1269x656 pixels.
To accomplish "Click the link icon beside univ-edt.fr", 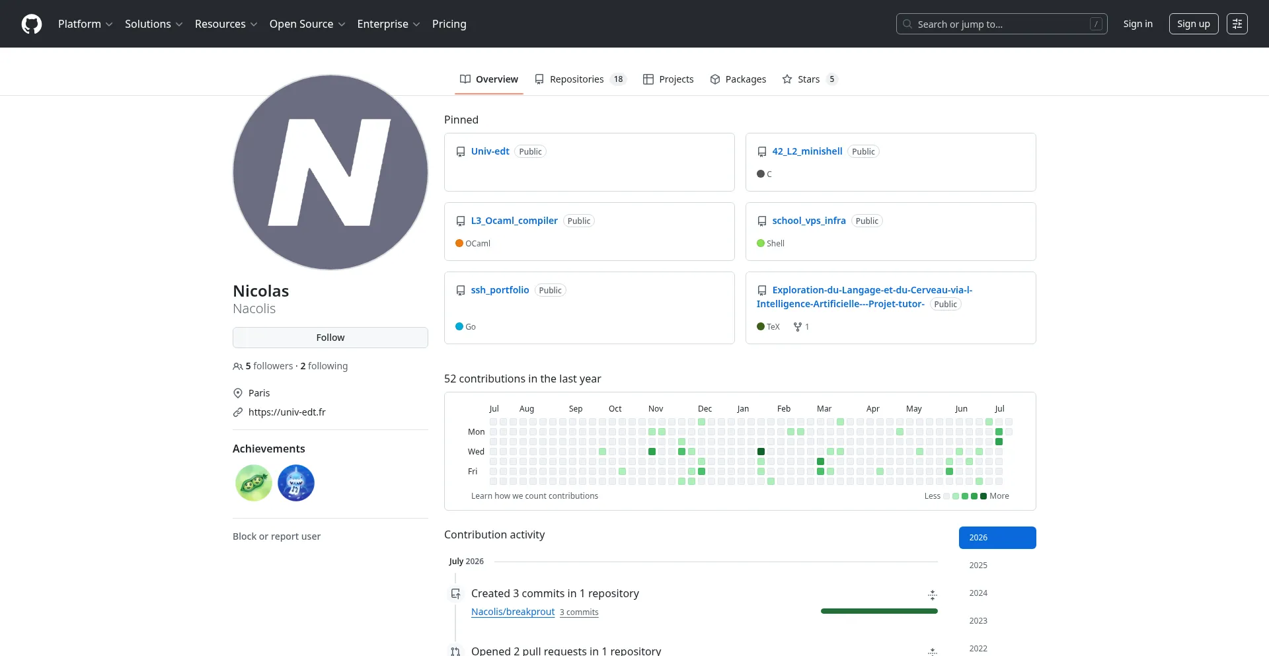I will [x=238, y=412].
